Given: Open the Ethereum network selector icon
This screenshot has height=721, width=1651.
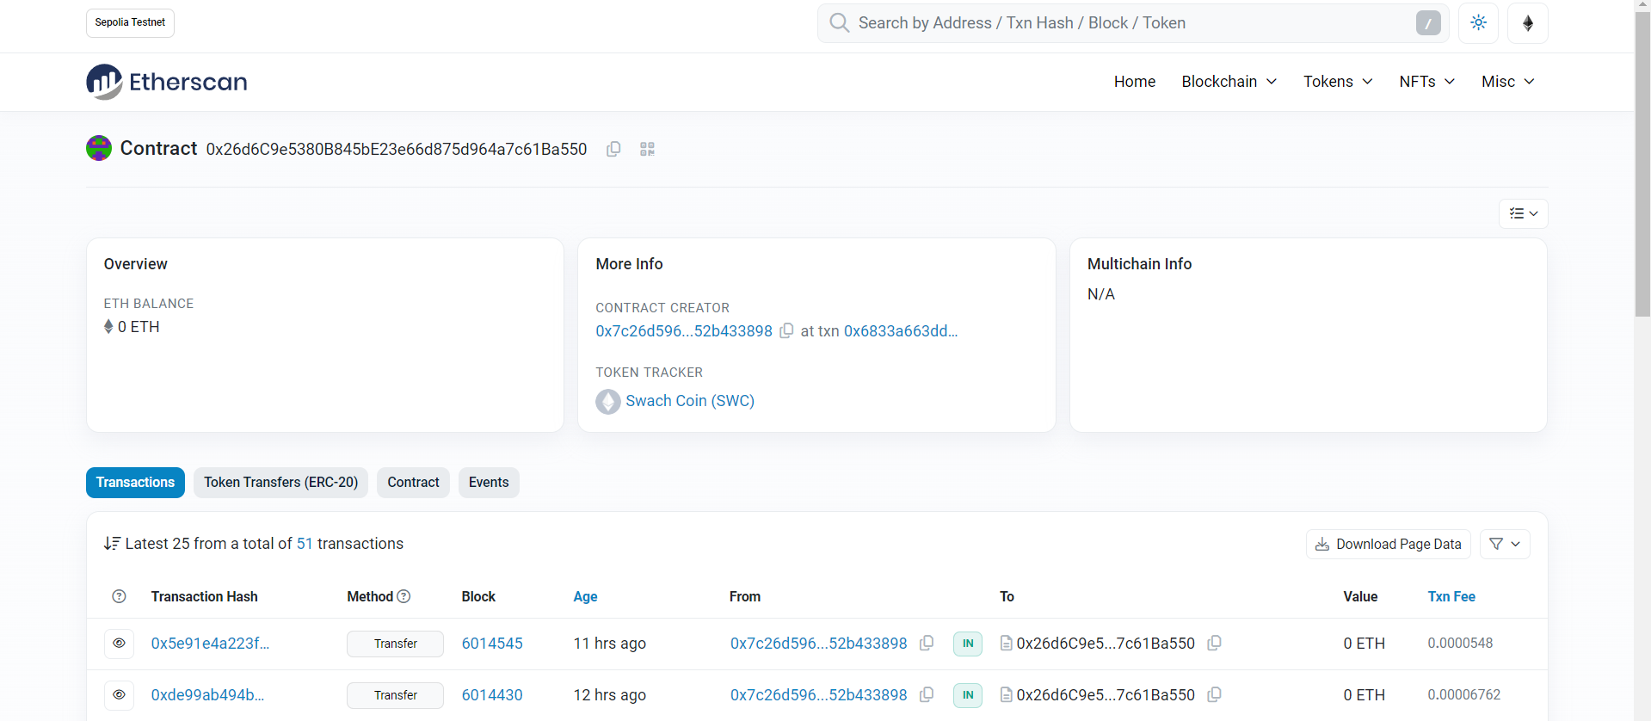Looking at the screenshot, I should (1528, 23).
